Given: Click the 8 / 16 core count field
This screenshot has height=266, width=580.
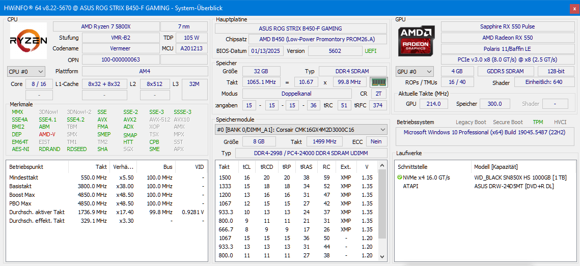Looking at the screenshot, I should 39,84.
